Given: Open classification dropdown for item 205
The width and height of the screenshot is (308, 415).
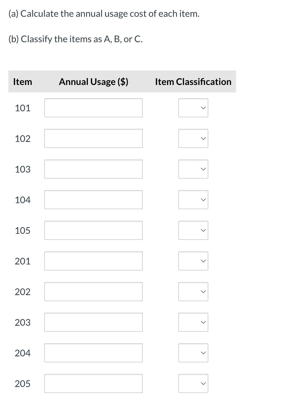Looking at the screenshot, I should 193,383.
